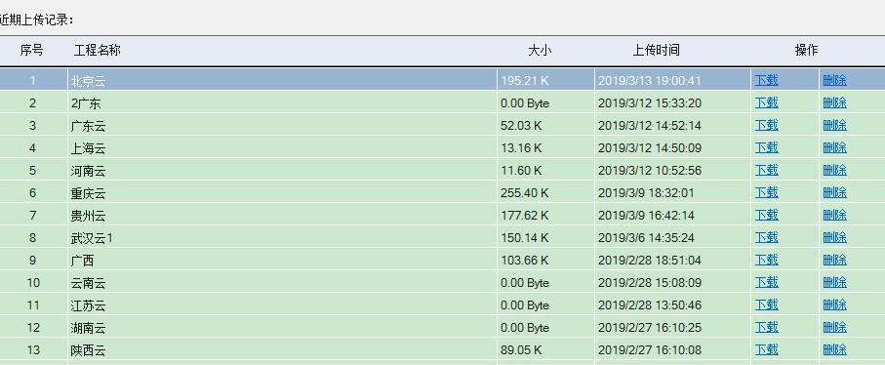
Task: Select the 广西 project name cell
Action: coord(282,260)
